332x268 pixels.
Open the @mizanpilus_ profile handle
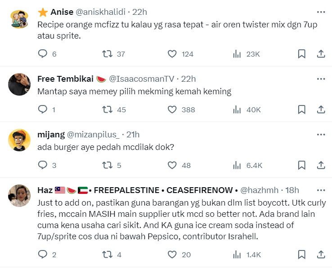(93, 134)
